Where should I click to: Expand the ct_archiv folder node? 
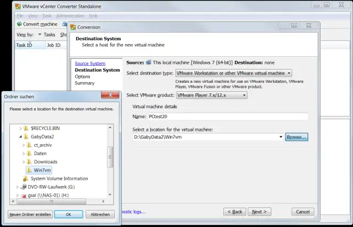[x=24, y=145]
